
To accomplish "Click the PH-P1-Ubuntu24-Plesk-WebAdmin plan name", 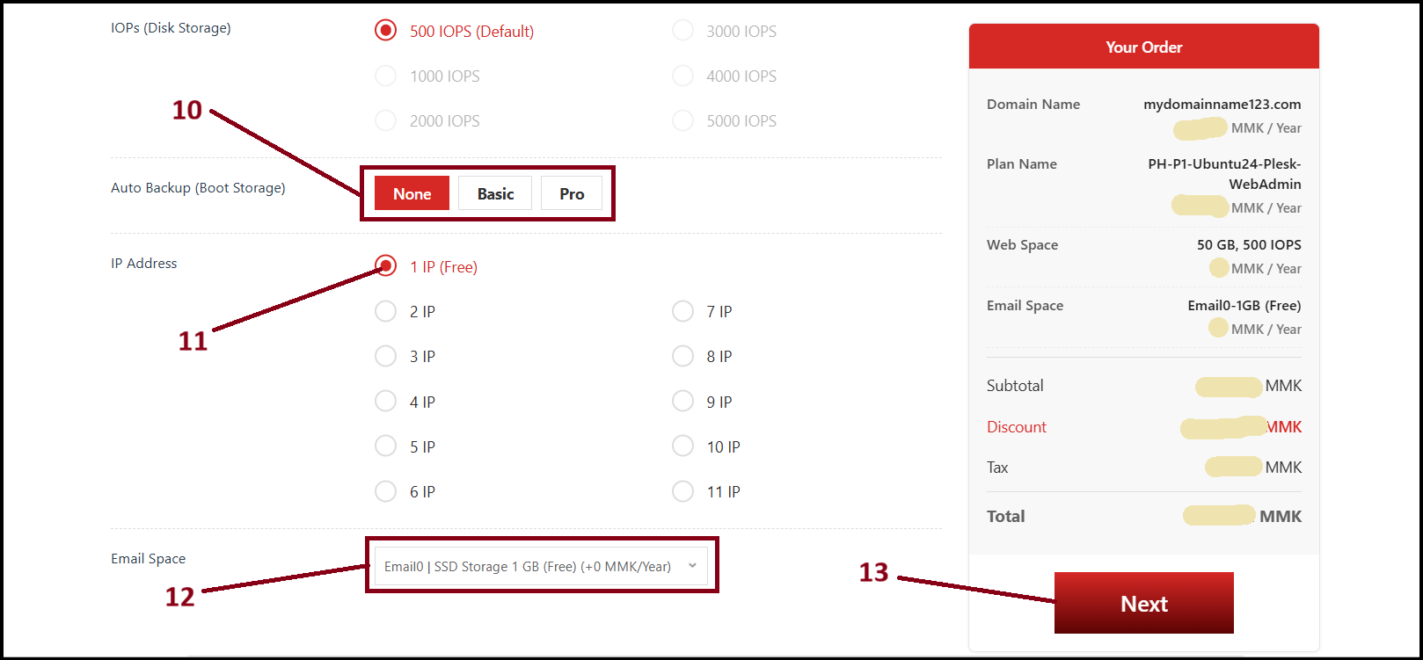I will (1224, 174).
